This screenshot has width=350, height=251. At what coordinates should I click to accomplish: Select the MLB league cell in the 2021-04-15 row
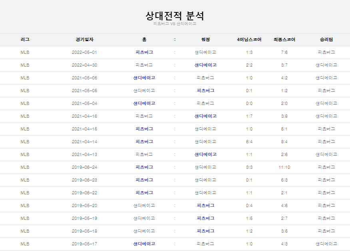tap(25, 129)
